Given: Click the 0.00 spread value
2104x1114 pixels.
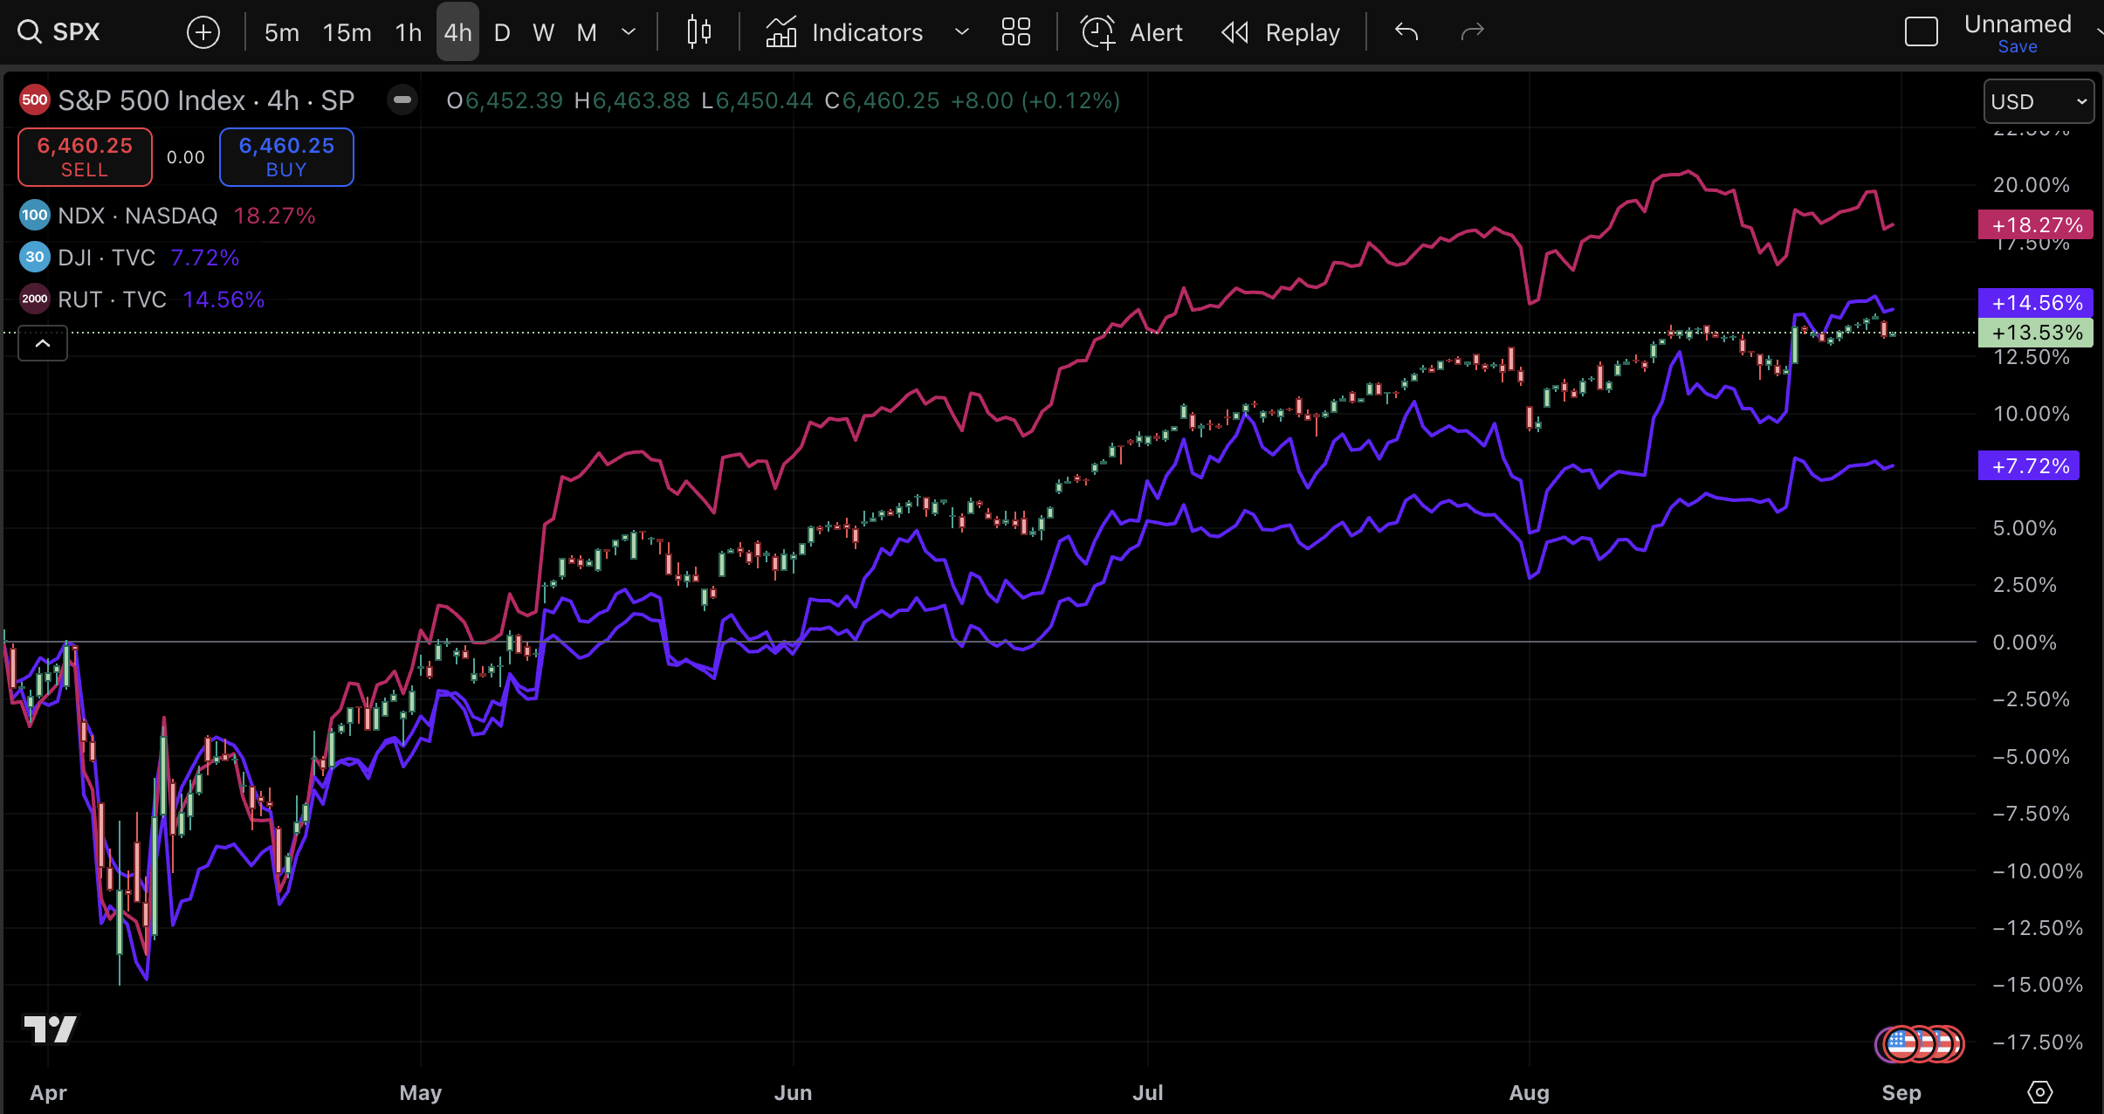Looking at the screenshot, I should 186,157.
